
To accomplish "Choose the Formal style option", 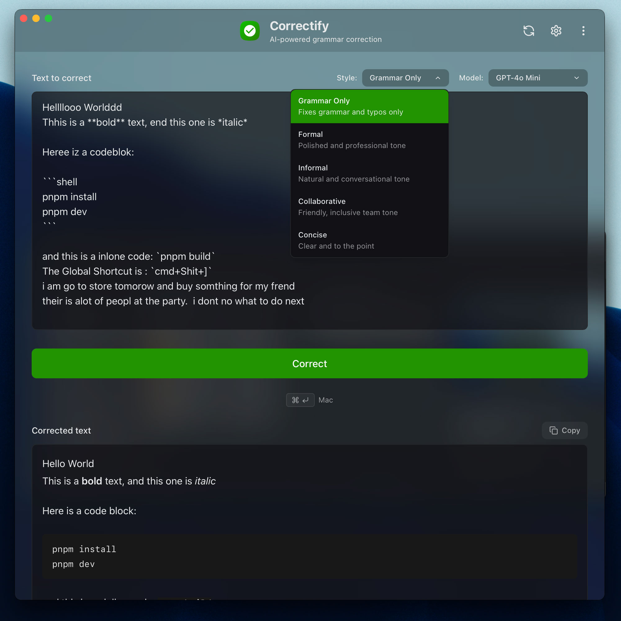I will (369, 140).
